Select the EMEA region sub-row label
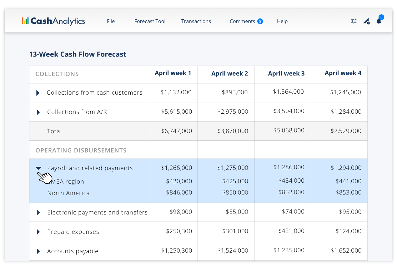The width and height of the screenshot is (397, 271). [x=66, y=181]
